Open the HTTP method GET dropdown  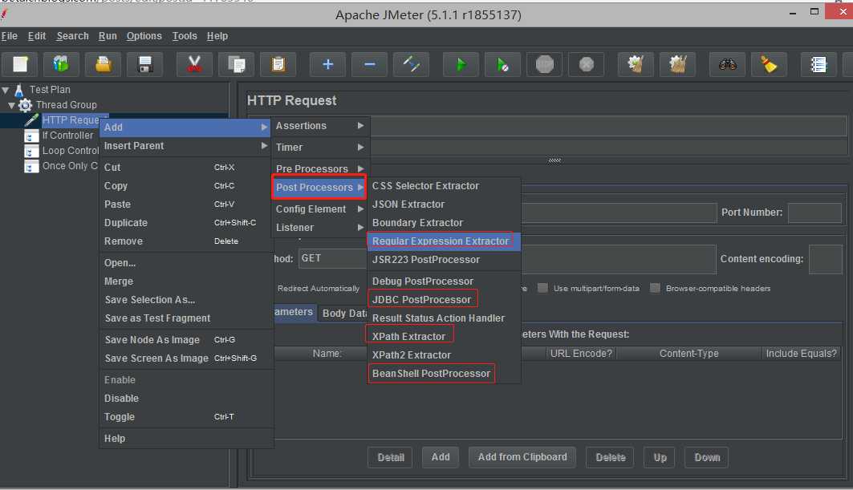click(x=332, y=258)
